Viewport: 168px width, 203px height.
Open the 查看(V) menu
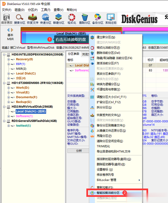(x=59, y=10)
